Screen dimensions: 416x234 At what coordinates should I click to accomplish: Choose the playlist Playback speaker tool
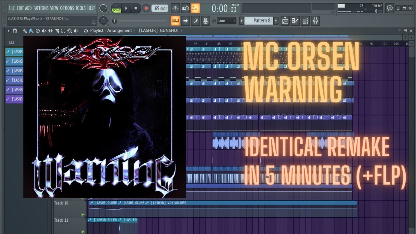click(x=76, y=31)
